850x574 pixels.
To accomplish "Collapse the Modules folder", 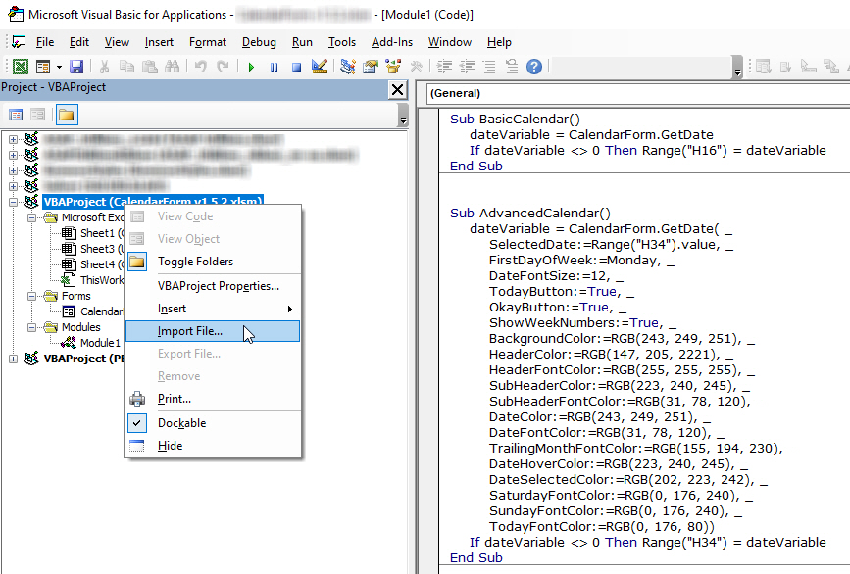I will click(32, 327).
